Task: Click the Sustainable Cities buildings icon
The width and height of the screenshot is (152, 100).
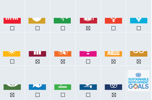Action: (x=113, y=54)
